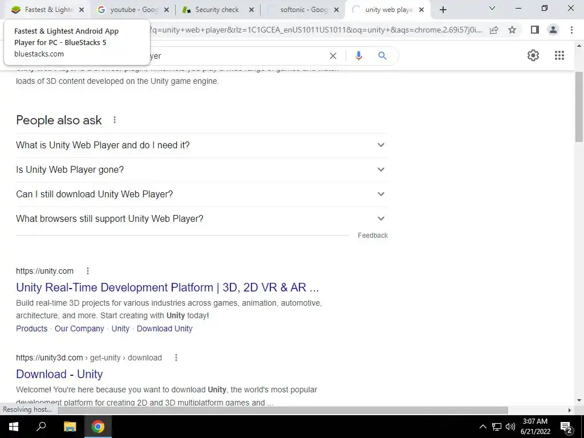The width and height of the screenshot is (584, 438).
Task: Click Chrome icon in taskbar
Action: point(98,427)
